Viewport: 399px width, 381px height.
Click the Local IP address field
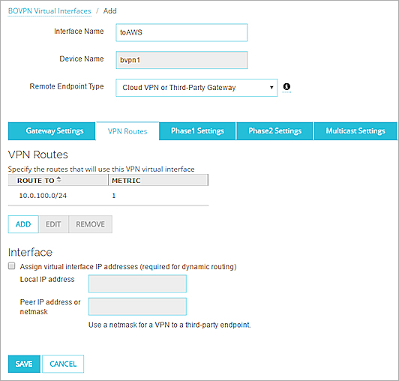click(137, 283)
